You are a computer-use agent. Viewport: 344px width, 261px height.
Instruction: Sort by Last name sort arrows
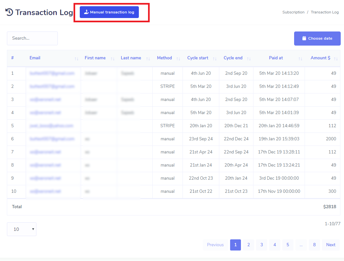pos(148,59)
